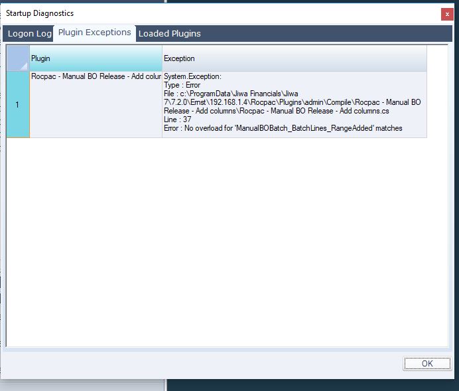Image resolution: width=459 pixels, height=391 pixels.
Task: Close the Startup Diagnostics dialog
Action: click(x=447, y=13)
